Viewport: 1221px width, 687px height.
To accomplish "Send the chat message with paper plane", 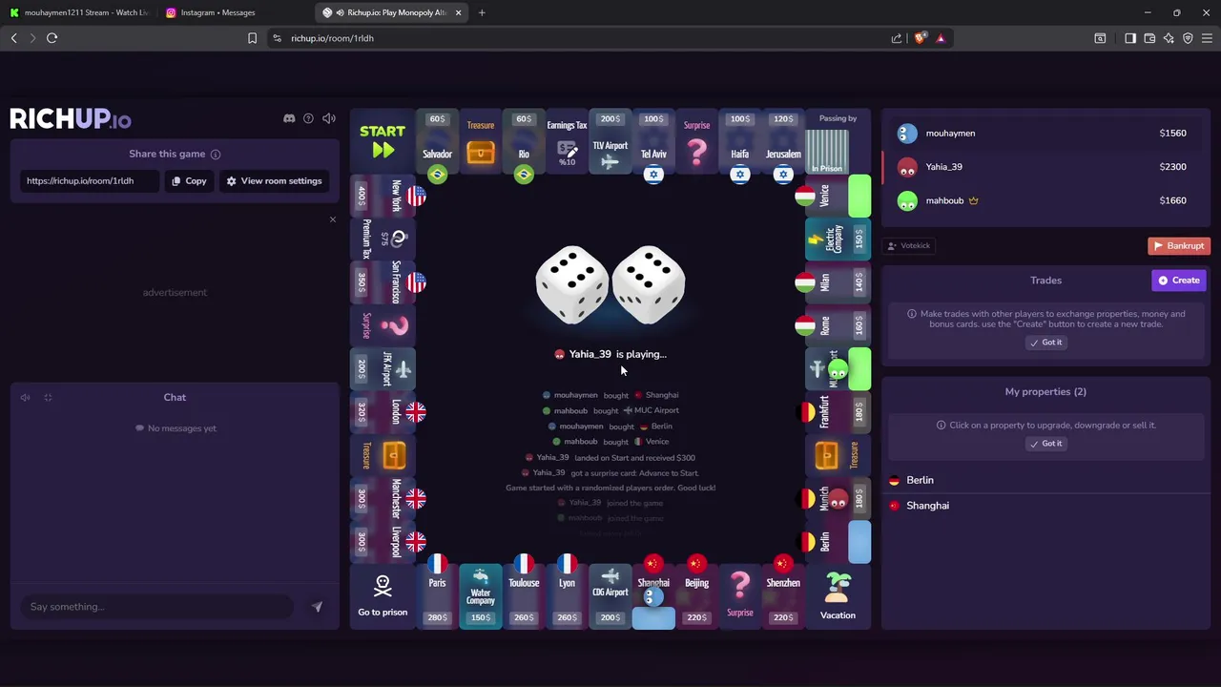I will tap(317, 607).
